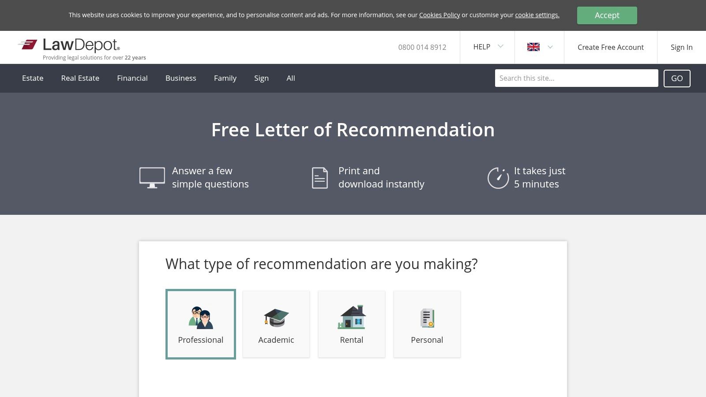Choose the Rental recommendation option
This screenshot has height=397, width=706.
[x=352, y=324]
